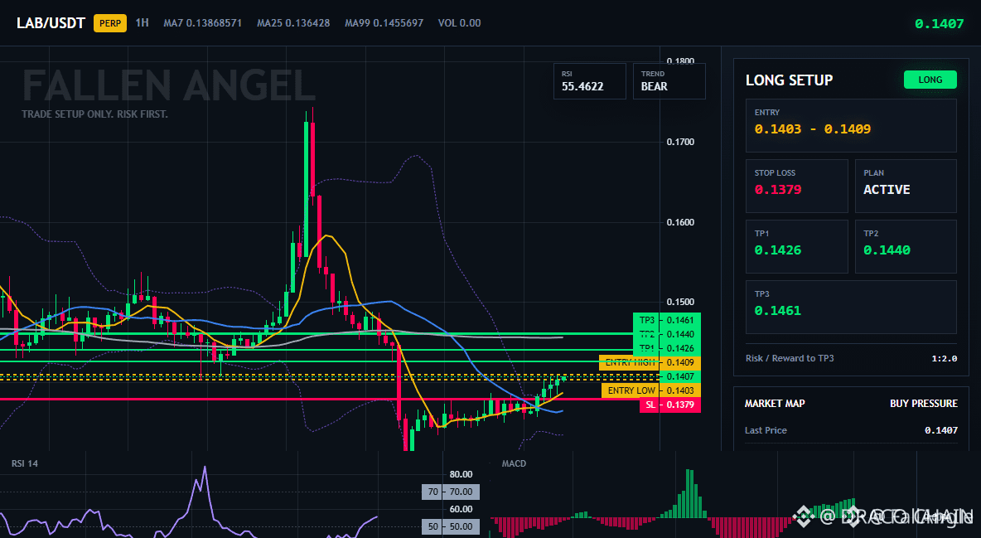Click the Last Price row label
The width and height of the screenshot is (981, 538).
coord(766,430)
